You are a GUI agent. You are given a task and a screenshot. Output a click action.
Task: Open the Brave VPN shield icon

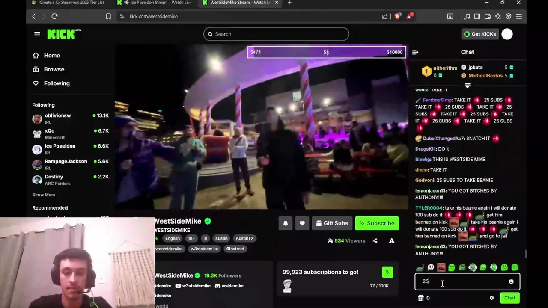(509, 16)
